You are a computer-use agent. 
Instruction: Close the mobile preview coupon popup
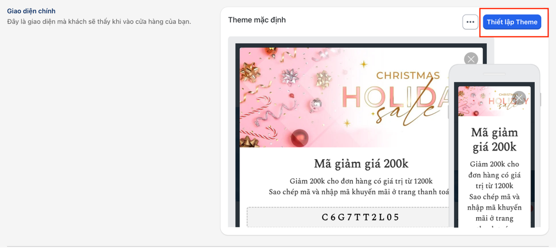[x=519, y=98]
